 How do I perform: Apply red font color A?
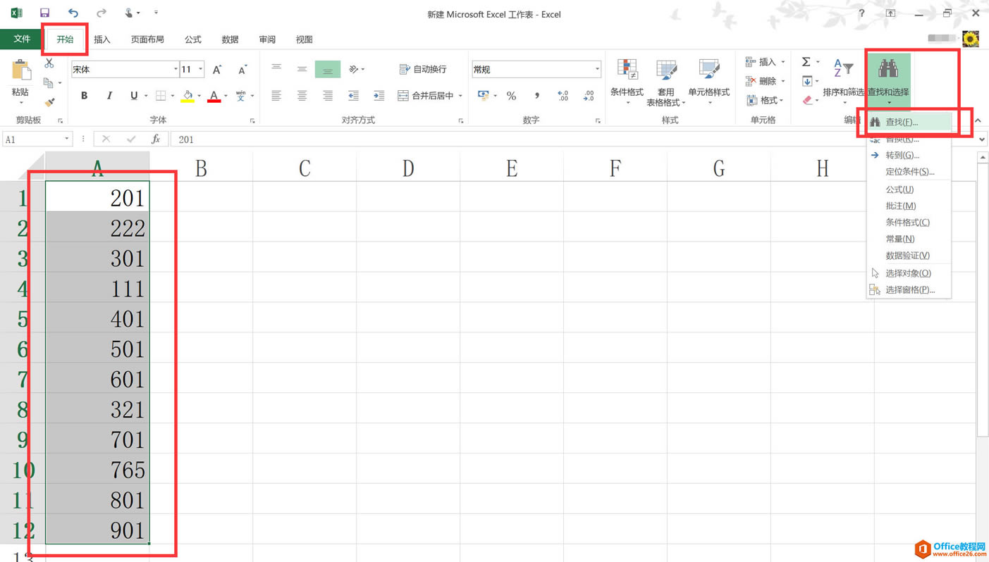(x=214, y=96)
